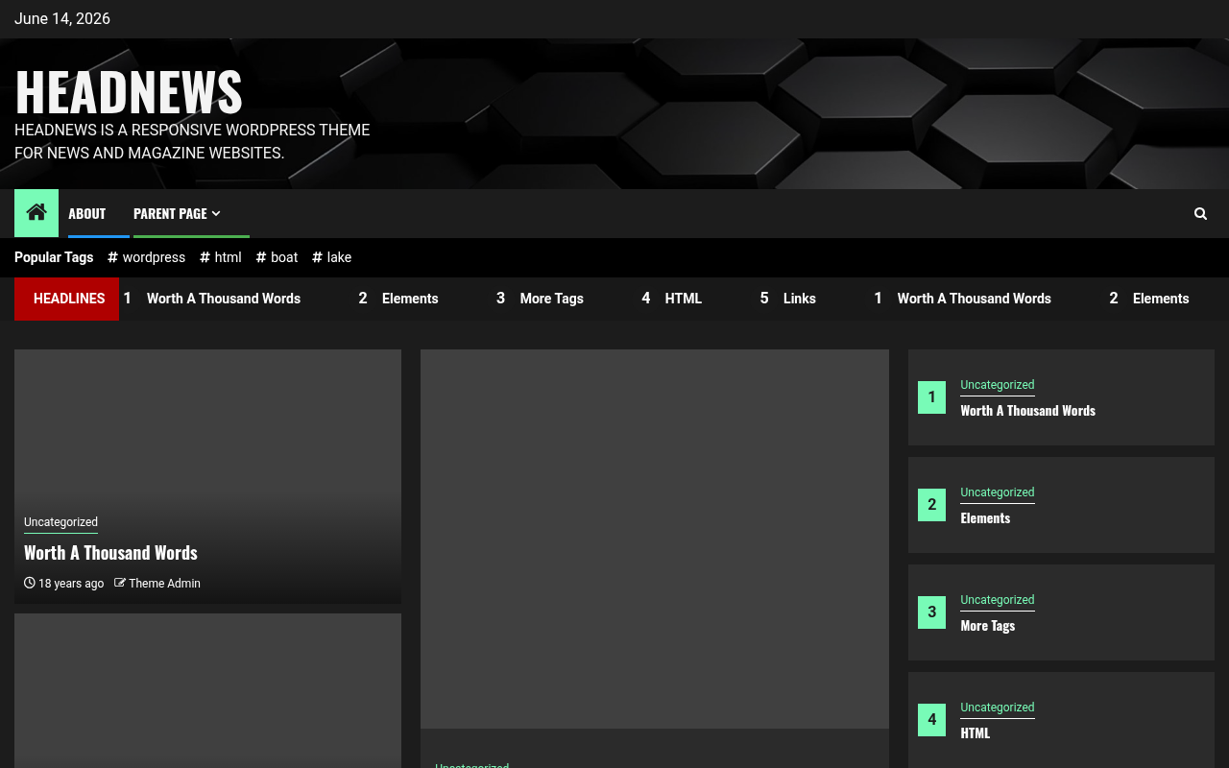Go to HEADNEWS site title link

click(x=129, y=91)
